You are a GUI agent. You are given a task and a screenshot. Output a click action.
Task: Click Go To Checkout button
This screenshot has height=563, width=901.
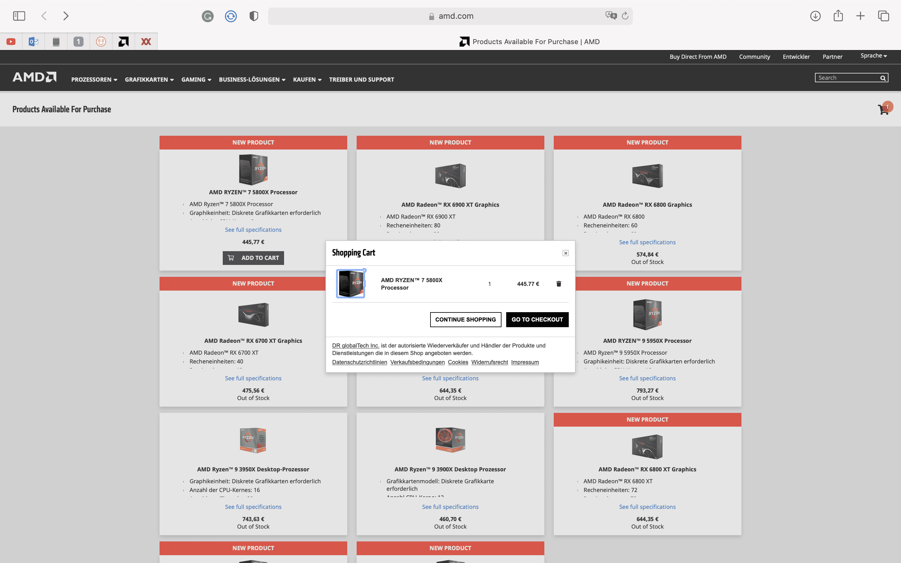pos(537,319)
